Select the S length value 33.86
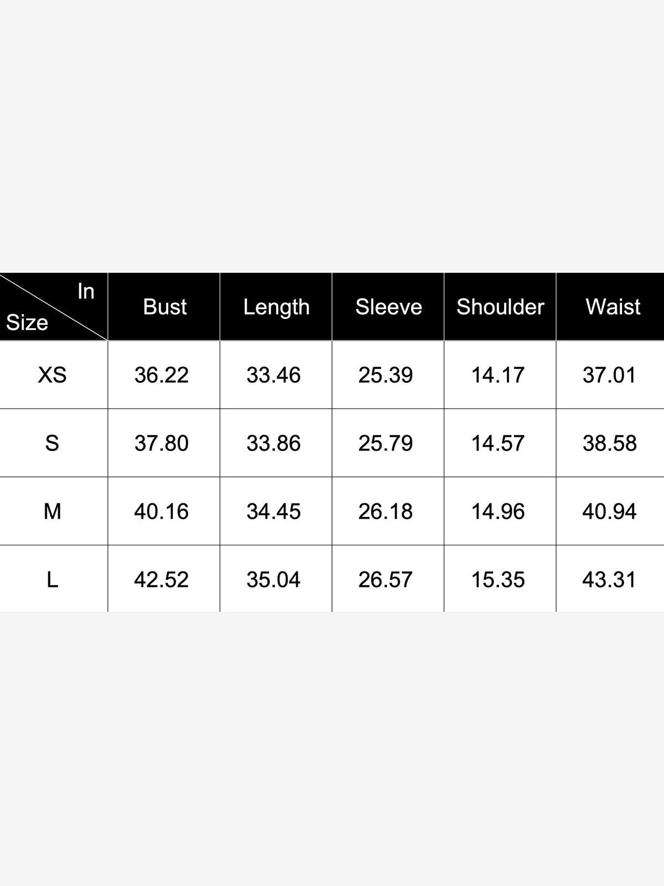The image size is (664, 886). (x=273, y=443)
